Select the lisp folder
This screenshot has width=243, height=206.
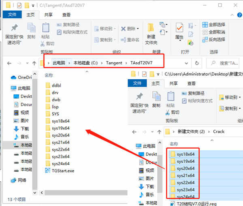(x=52, y=107)
